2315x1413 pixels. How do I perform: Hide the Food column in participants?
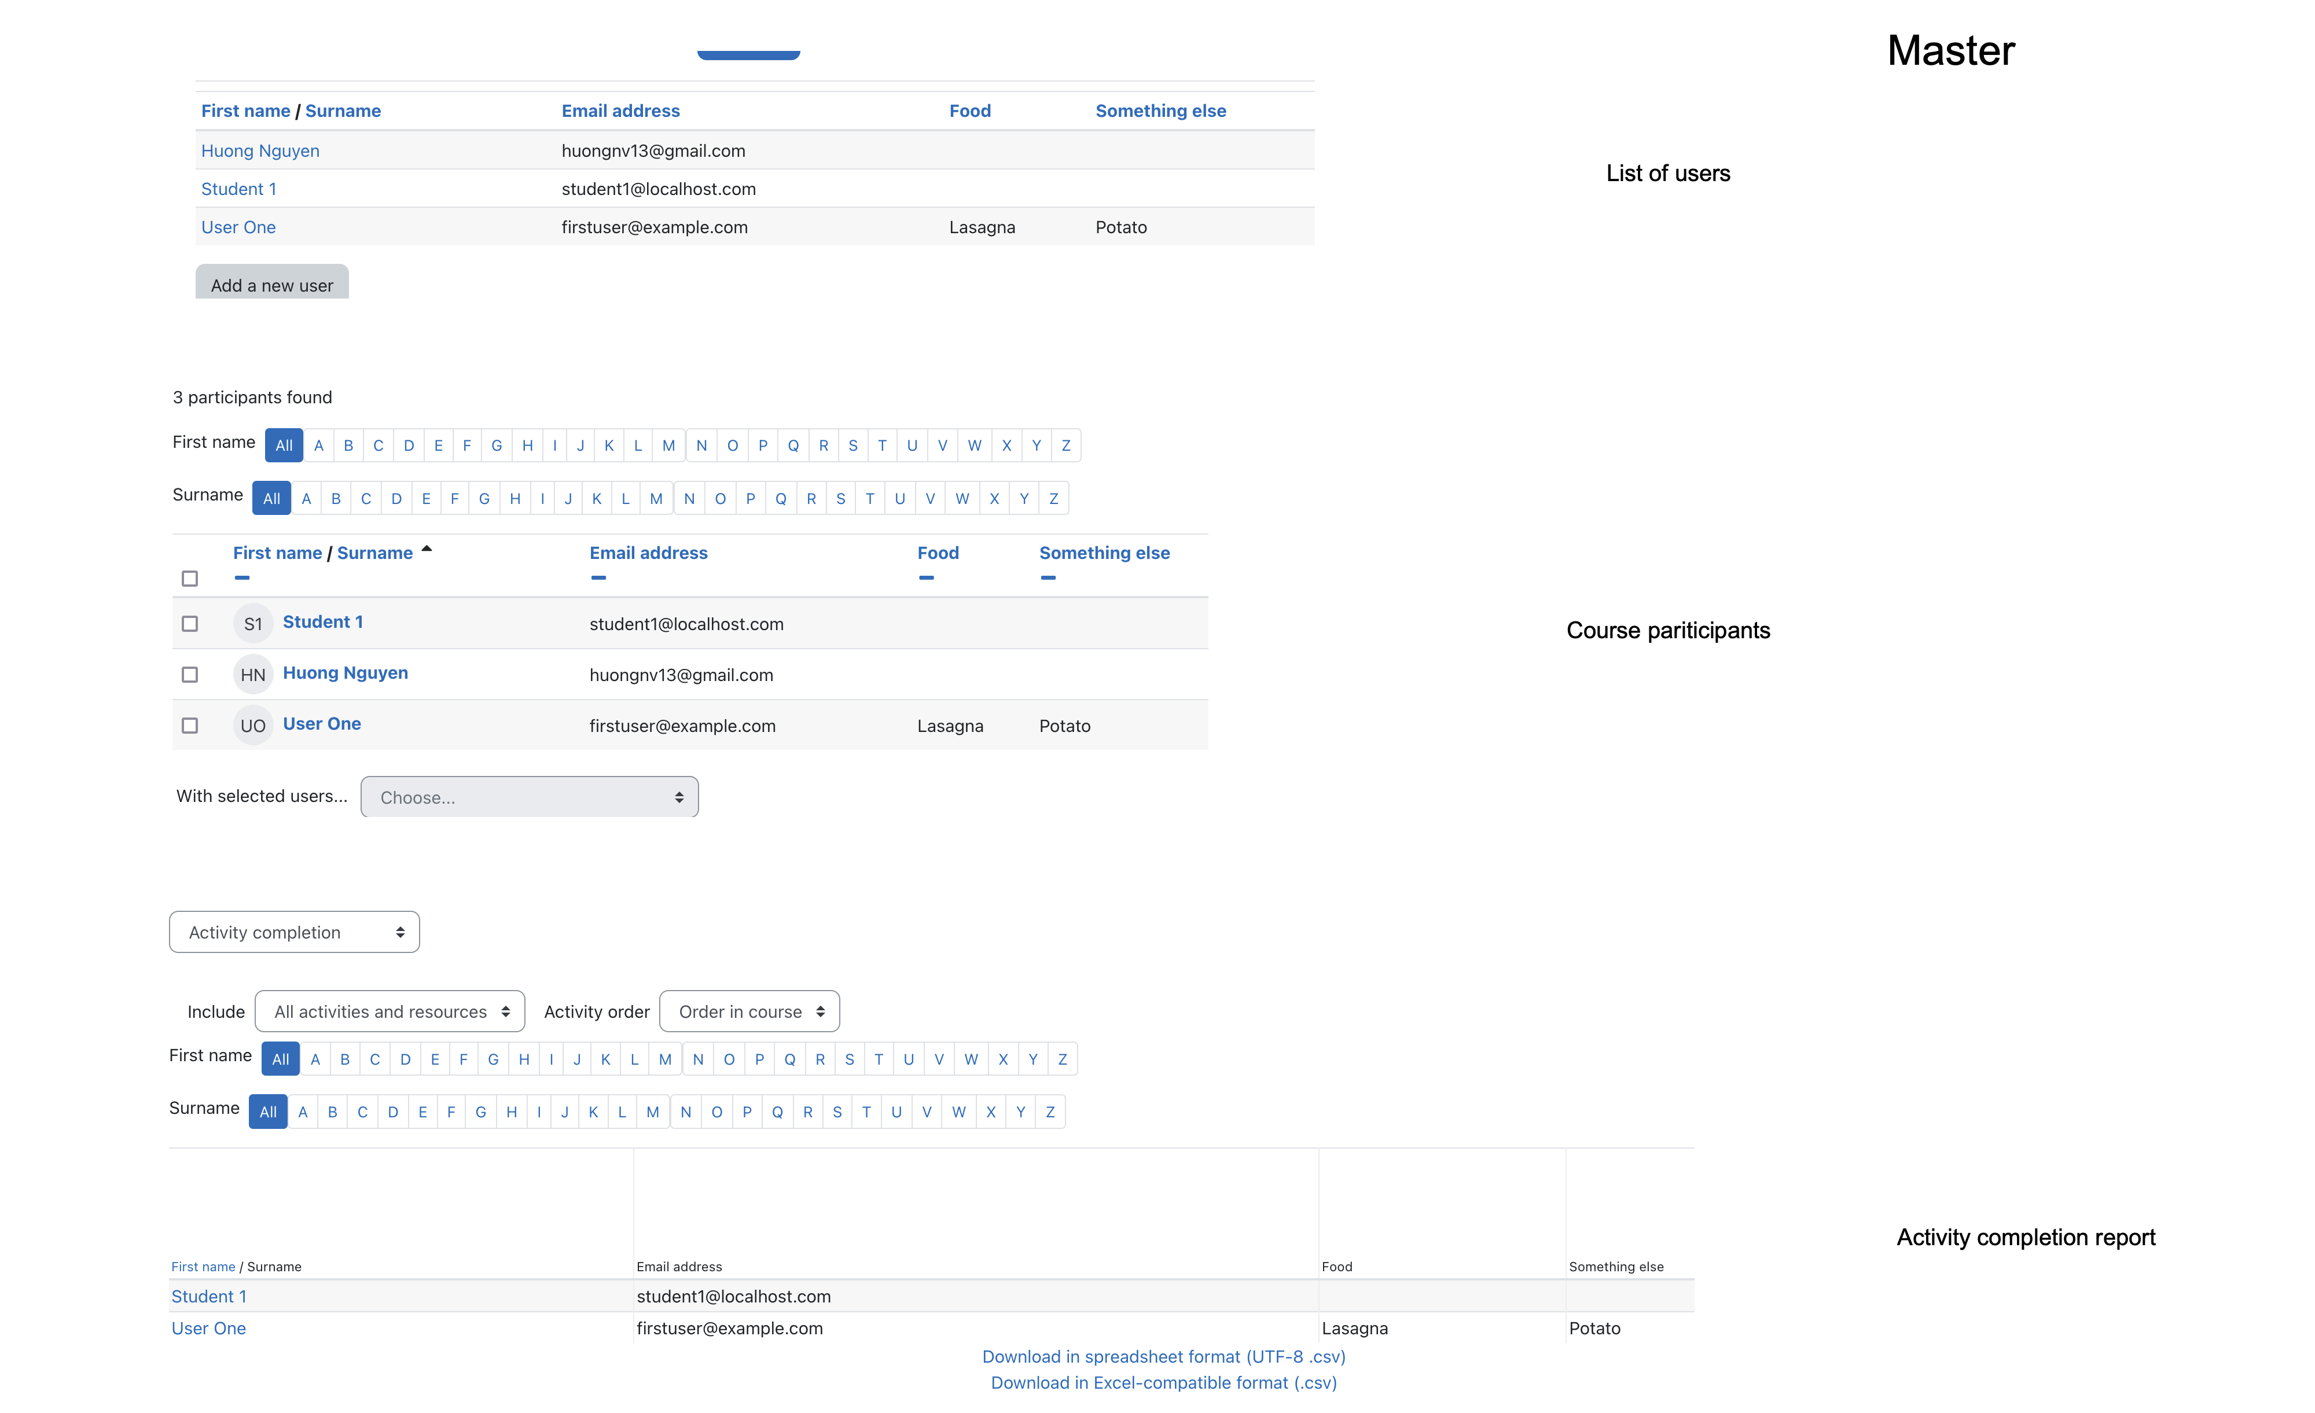coord(927,578)
